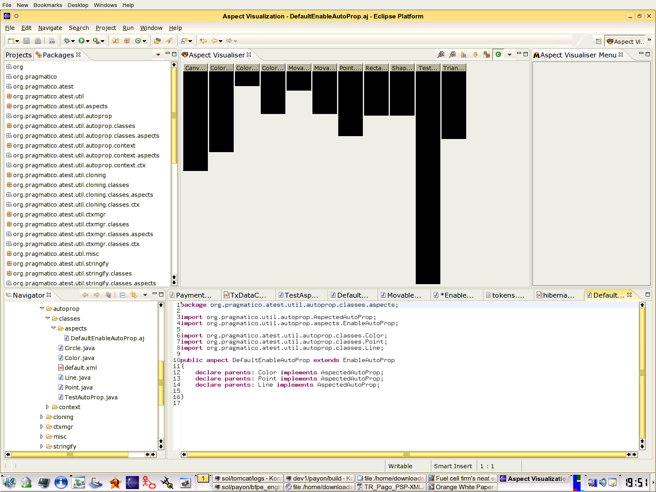Click Navigator Forward arrow icon
The width and height of the screenshot is (656, 492).
(x=97, y=295)
